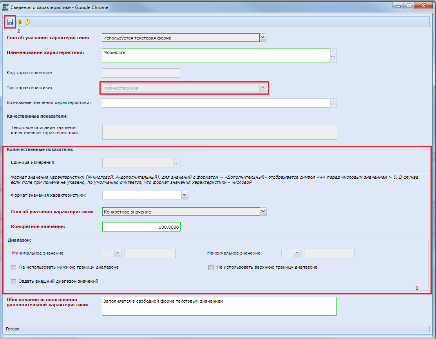Click the exit door icon in toolbar
The height and width of the screenshot is (339, 436).
coord(19,22)
